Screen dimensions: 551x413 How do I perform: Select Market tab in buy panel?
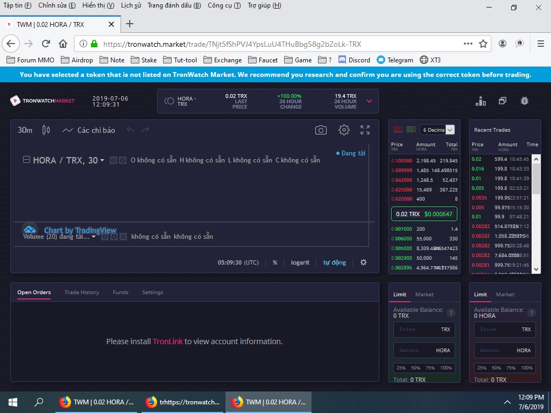pyautogui.click(x=424, y=294)
